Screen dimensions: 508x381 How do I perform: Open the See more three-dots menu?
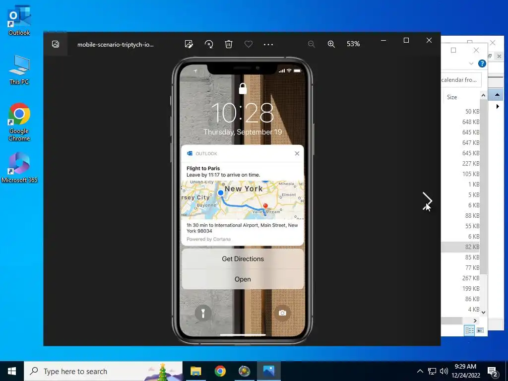tap(268, 44)
